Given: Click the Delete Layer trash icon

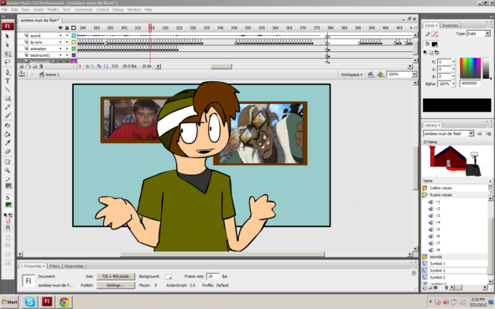Looking at the screenshot, I should [x=41, y=66].
